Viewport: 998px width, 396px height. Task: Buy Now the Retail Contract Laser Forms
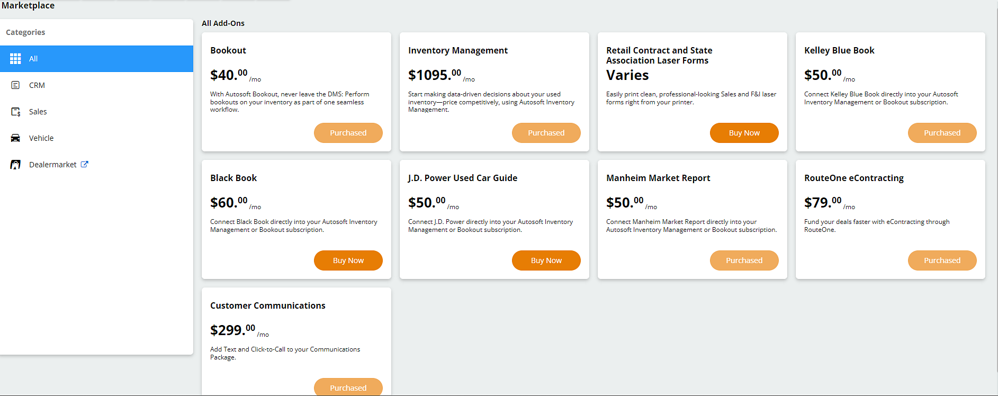[744, 132]
